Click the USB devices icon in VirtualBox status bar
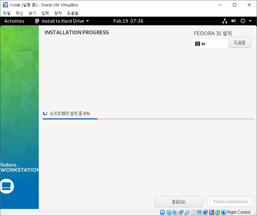Image resolution: width=257 pixels, height=216 pixels. coord(187,212)
